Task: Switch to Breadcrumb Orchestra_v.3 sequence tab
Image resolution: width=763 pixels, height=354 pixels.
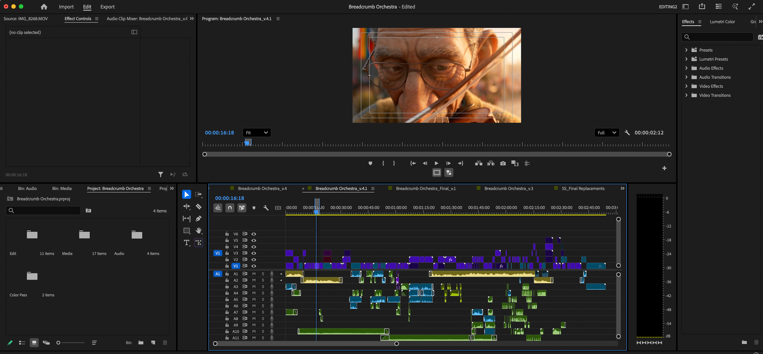Action: click(508, 188)
